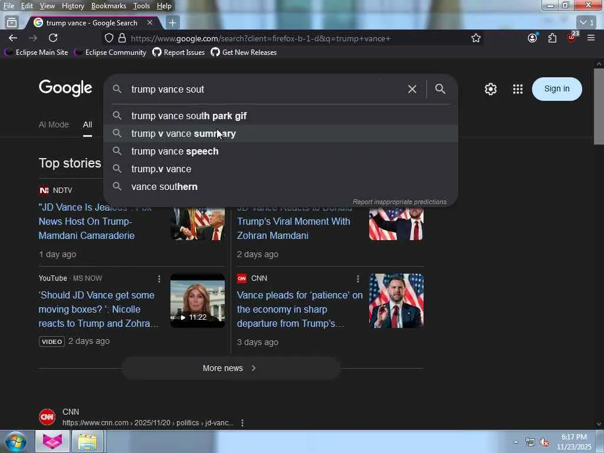Open Google quick settings gear
Screen dimensions: 604x453
pos(490,89)
